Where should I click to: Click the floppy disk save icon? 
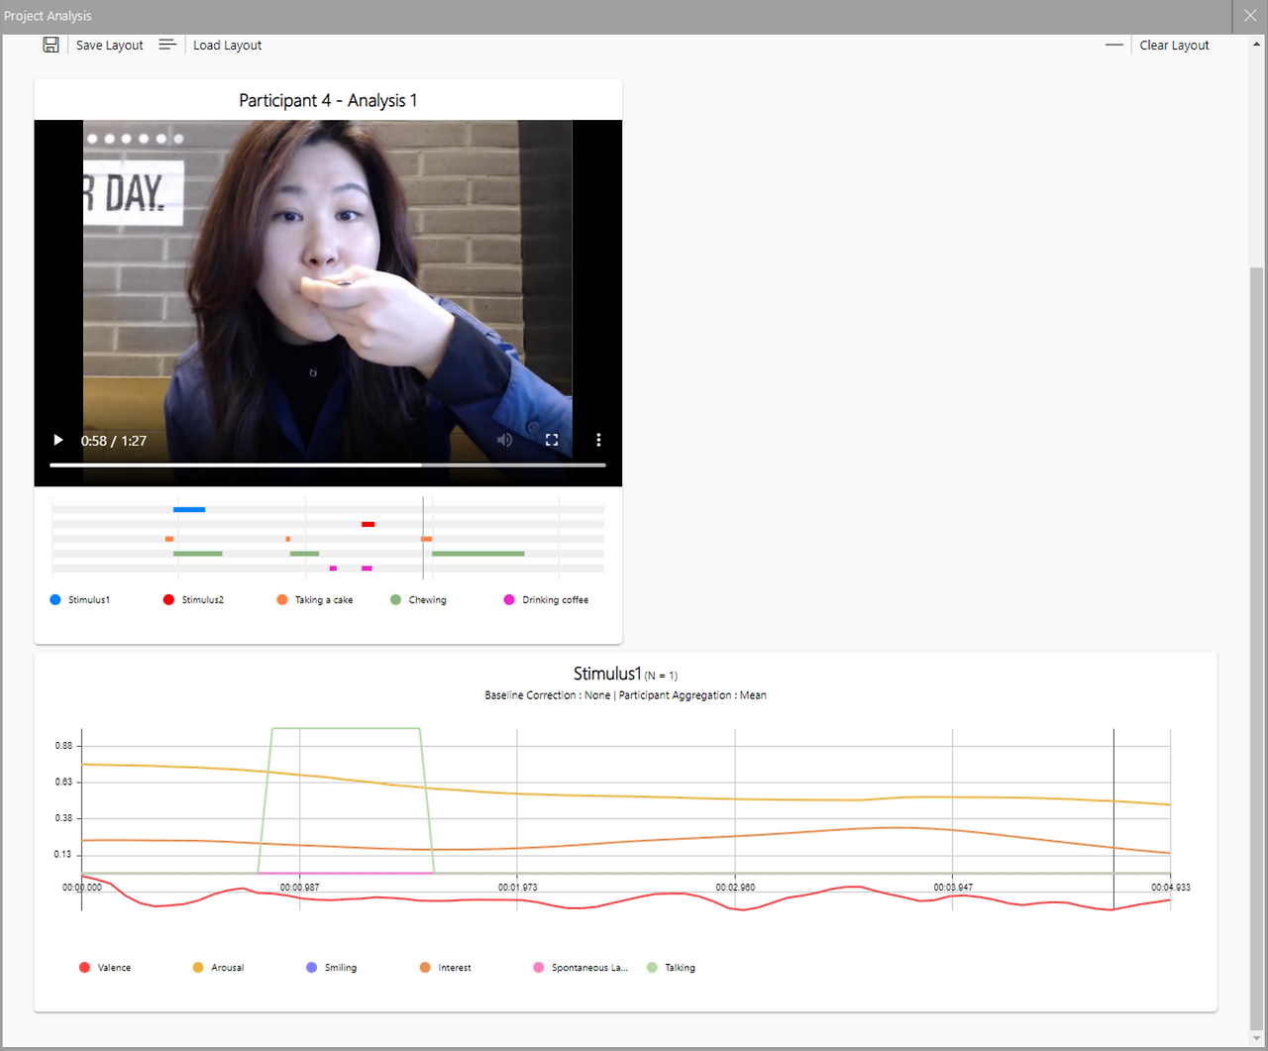(x=51, y=45)
